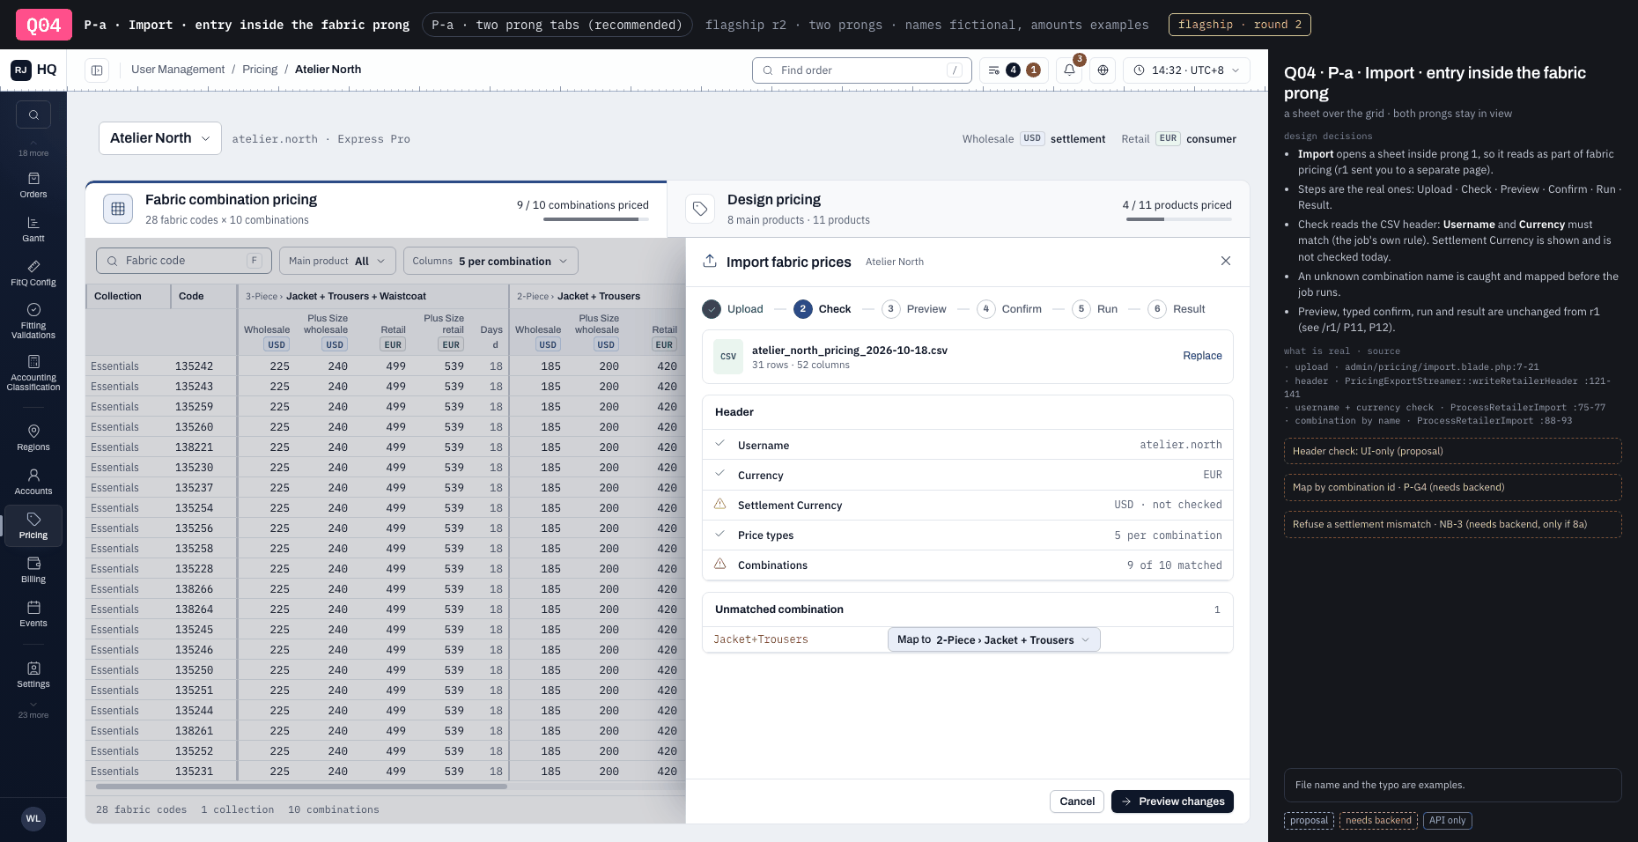1638x842 pixels.
Task: Open the 14:32 UTC+8 timezone dropdown
Action: 1186,70
